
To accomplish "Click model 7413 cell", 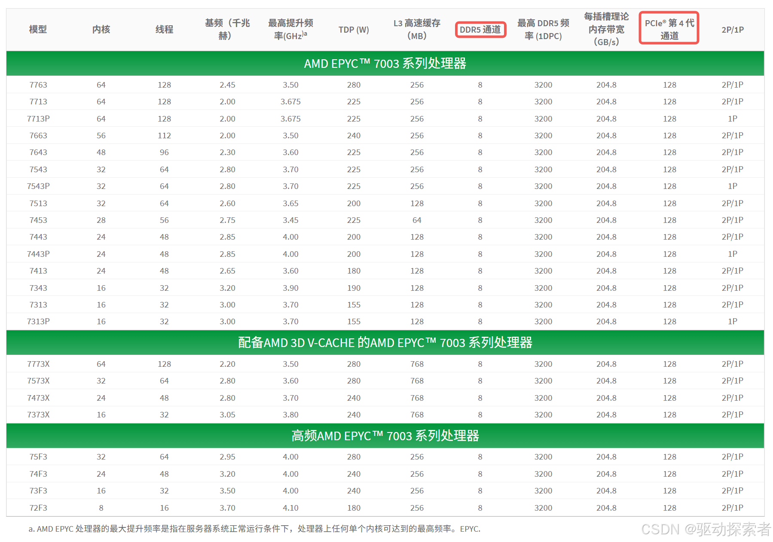I will click(x=38, y=271).
